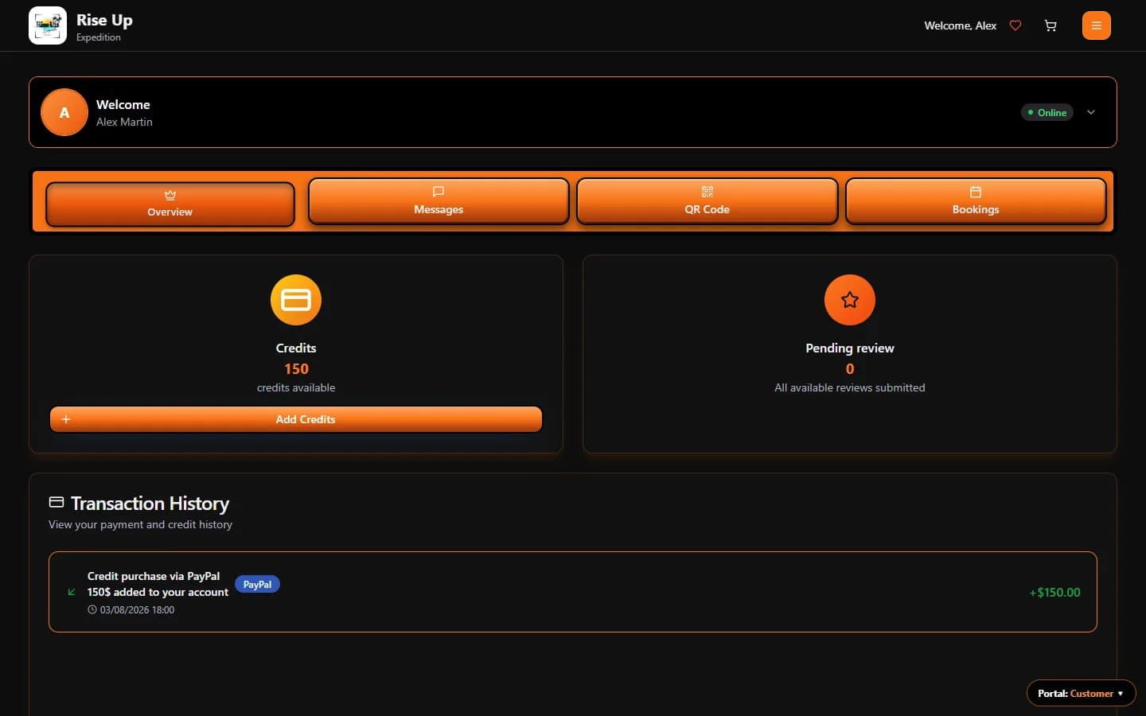Click "Credit purchase via PayPal" transaction title
The image size is (1146, 716).
154,576
